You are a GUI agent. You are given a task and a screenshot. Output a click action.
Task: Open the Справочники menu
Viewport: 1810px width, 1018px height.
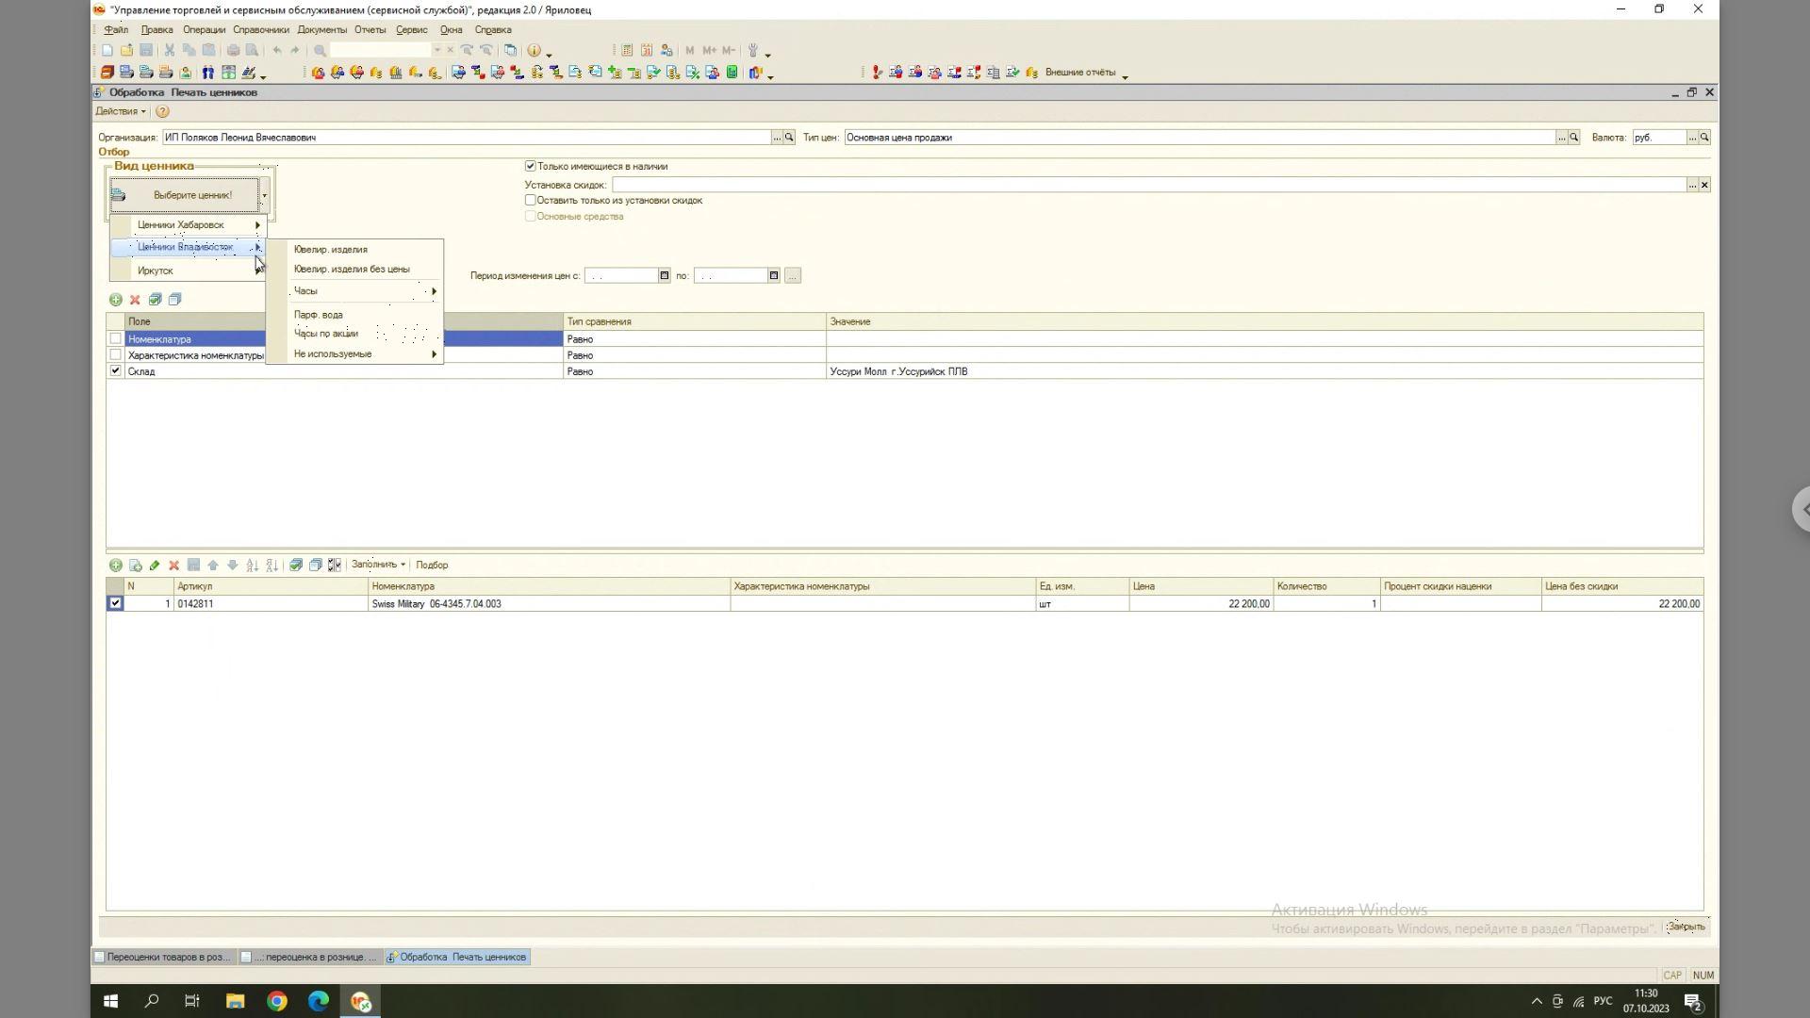(x=261, y=30)
